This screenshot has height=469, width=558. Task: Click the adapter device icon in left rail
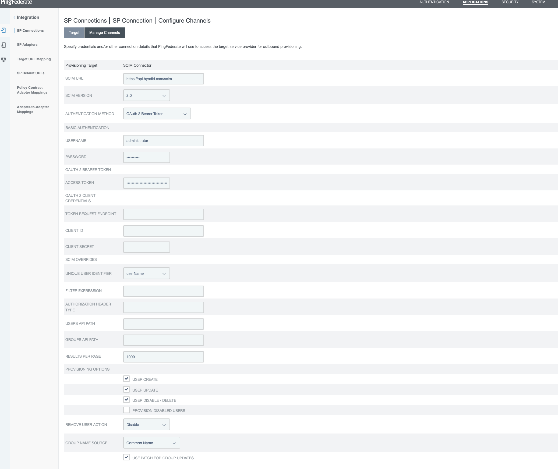(3, 45)
